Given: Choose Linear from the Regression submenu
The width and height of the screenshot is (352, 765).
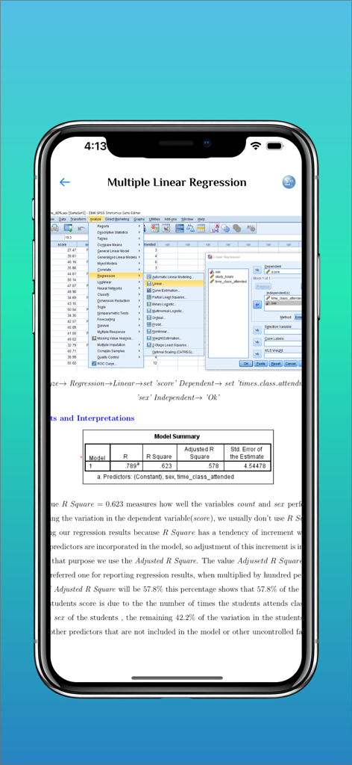Looking at the screenshot, I should tap(173, 283).
